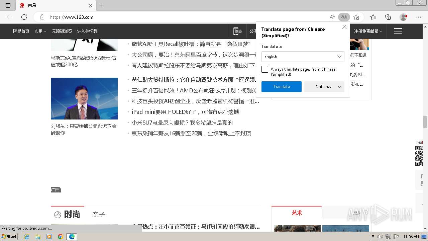Add this page to favorites

coord(356,17)
